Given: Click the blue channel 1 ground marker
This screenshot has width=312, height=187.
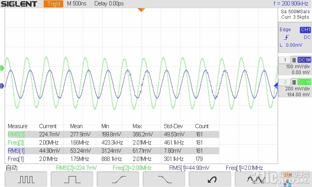Looking at the screenshot, I should point(2,86).
